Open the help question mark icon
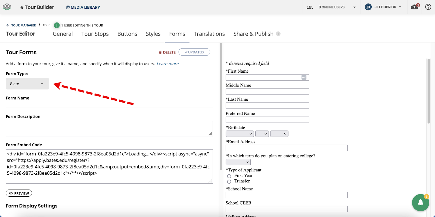Viewport: 435px width, 217px height. [428, 7]
